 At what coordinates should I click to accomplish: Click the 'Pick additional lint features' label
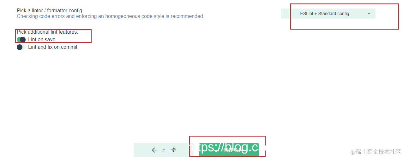coord(47,32)
